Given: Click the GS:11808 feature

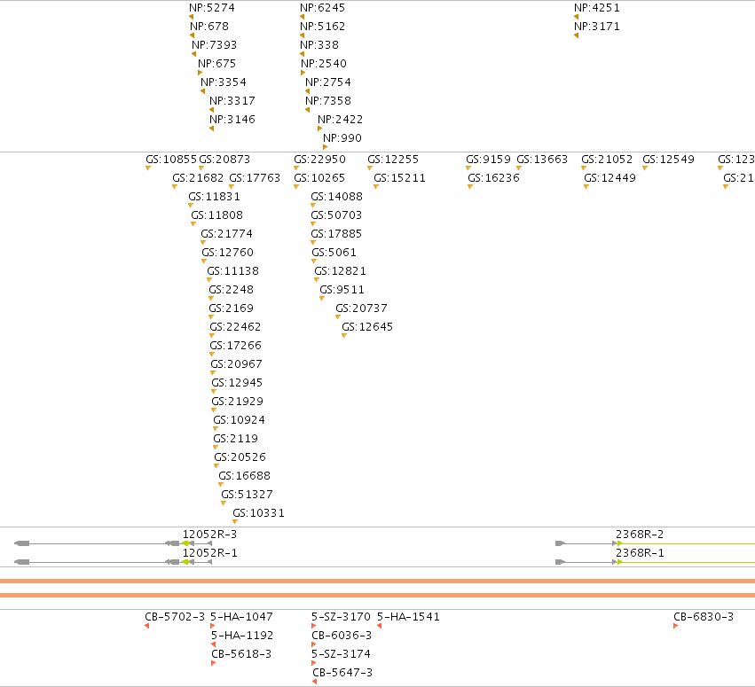Looking at the screenshot, I should 216,215.
